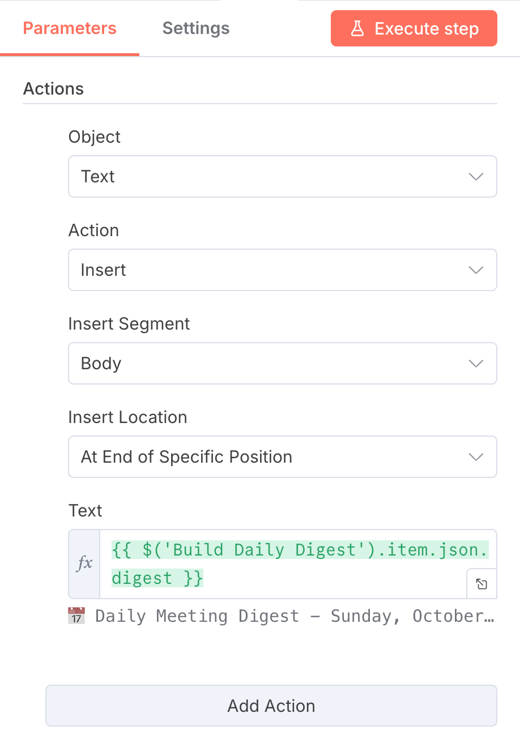
Task: Click the chevron arrow in Insert Segment field
Action: tap(476, 364)
